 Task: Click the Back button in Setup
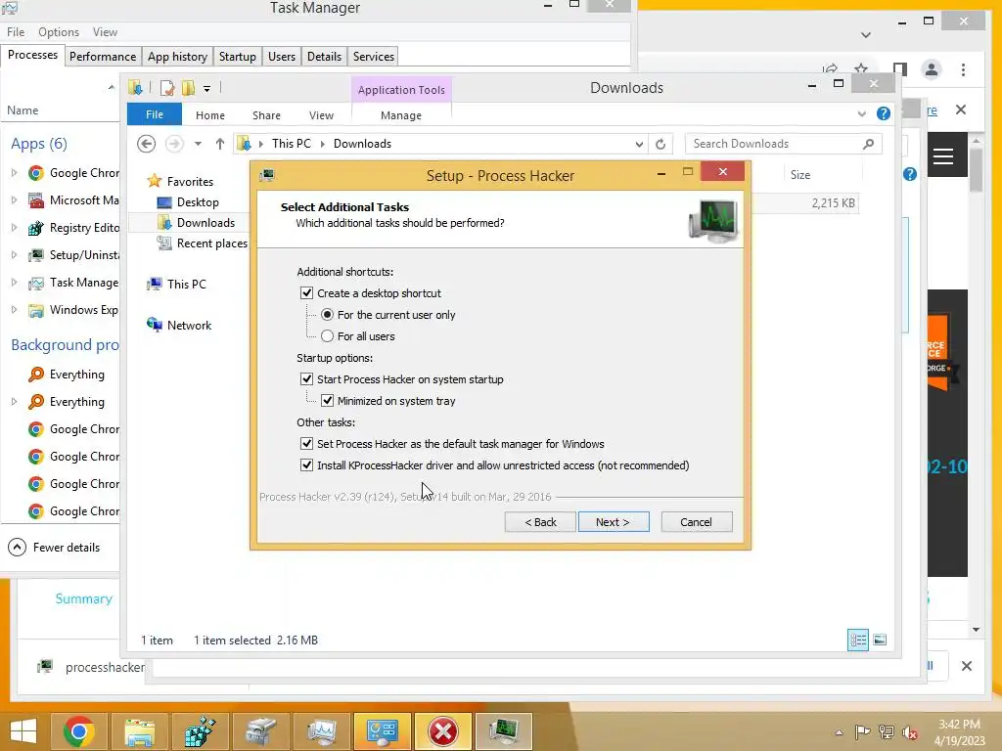[540, 522]
